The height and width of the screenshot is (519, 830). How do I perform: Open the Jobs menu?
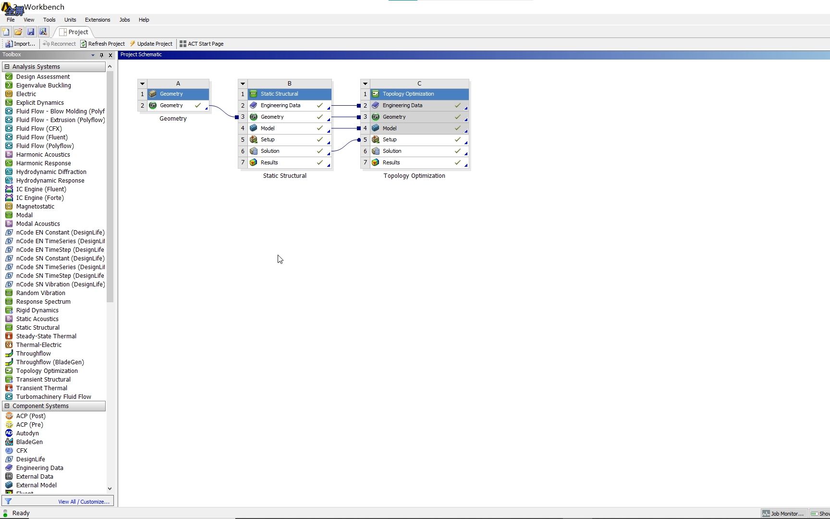click(x=124, y=20)
